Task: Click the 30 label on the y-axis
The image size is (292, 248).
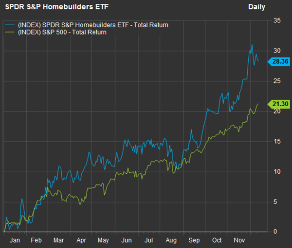Action: (x=277, y=50)
